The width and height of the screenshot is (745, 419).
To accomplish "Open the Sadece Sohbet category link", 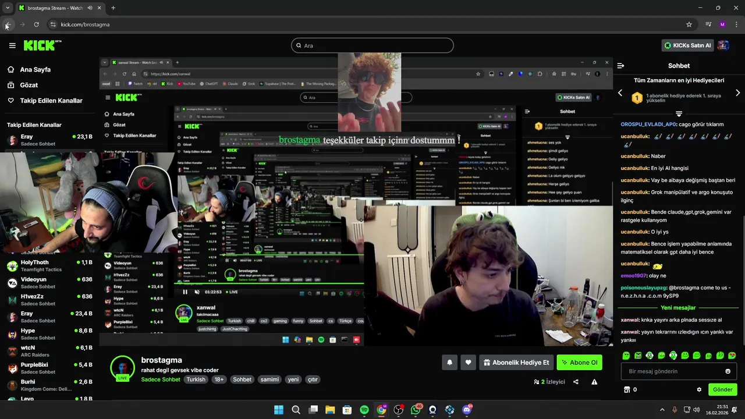I will click(161, 379).
